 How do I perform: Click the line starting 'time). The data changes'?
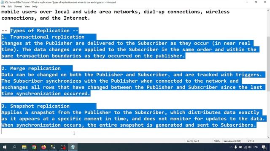coord(129,49)
